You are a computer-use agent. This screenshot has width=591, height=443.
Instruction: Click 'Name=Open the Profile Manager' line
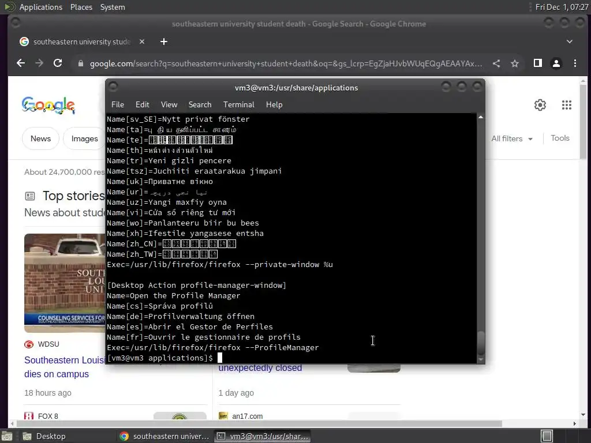[173, 296]
